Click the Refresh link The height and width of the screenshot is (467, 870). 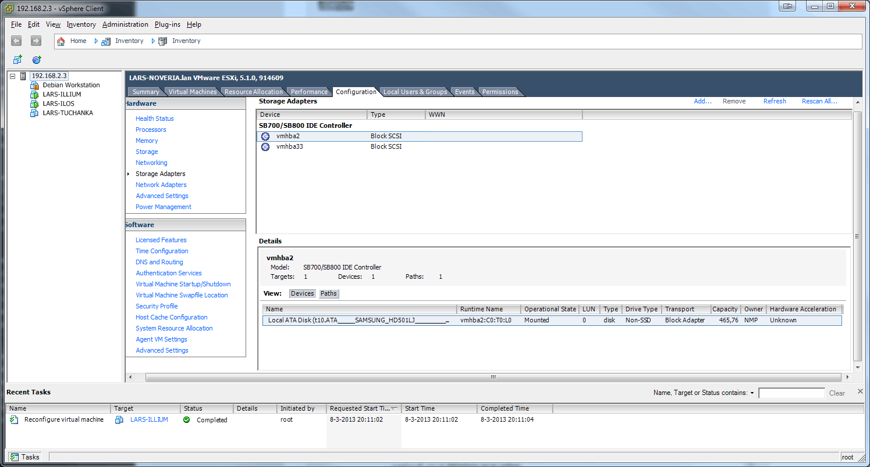pos(775,101)
